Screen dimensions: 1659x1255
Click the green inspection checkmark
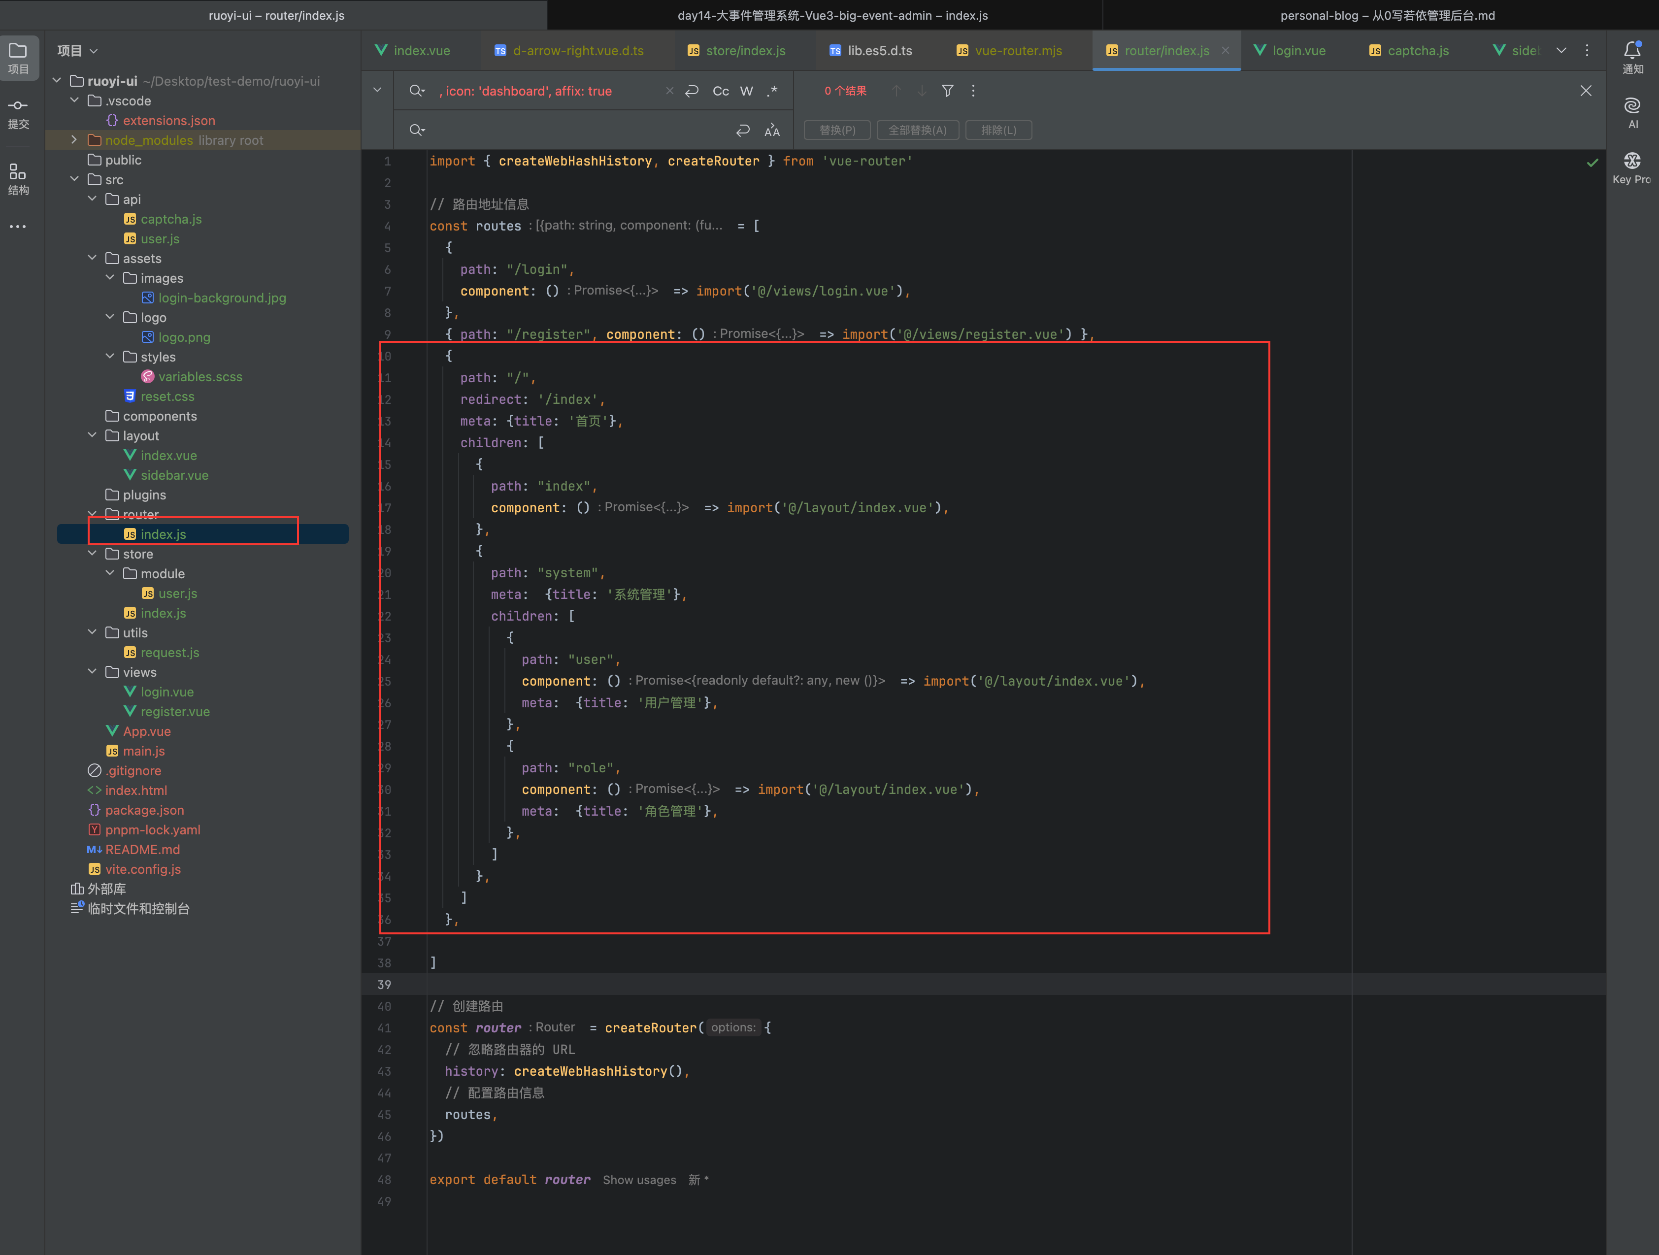1592,162
